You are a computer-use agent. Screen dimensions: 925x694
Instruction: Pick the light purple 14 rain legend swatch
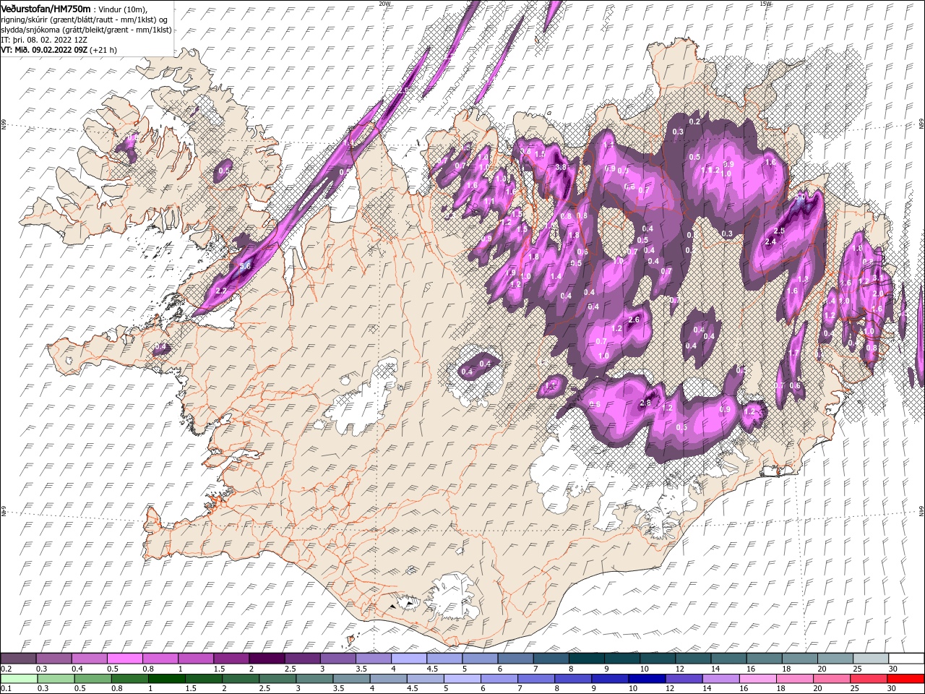pos(720,679)
